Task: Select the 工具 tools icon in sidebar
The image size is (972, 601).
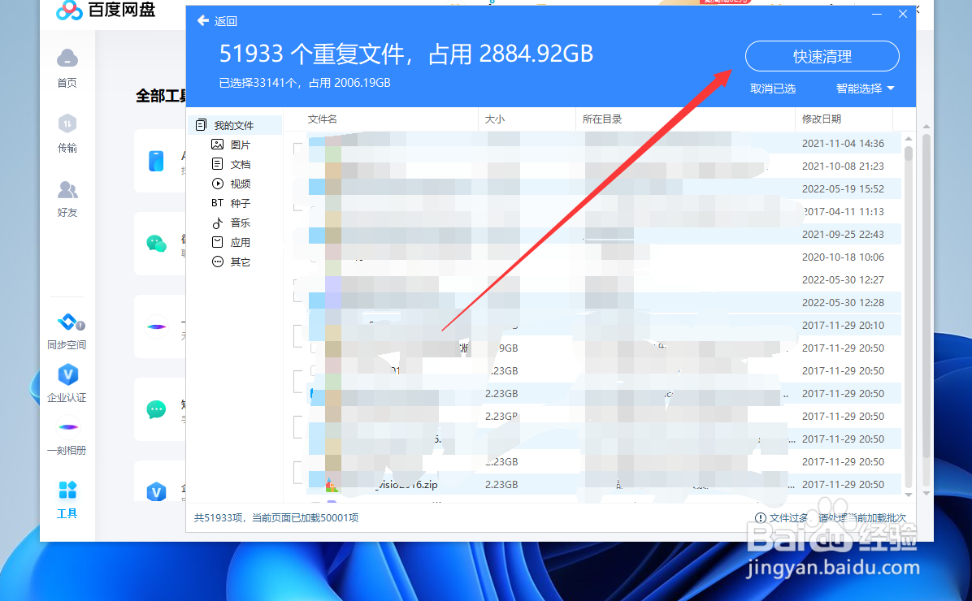Action: 67,490
